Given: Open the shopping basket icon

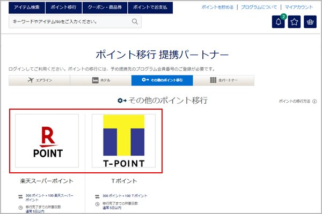Looking at the screenshot, I should coord(310,22).
